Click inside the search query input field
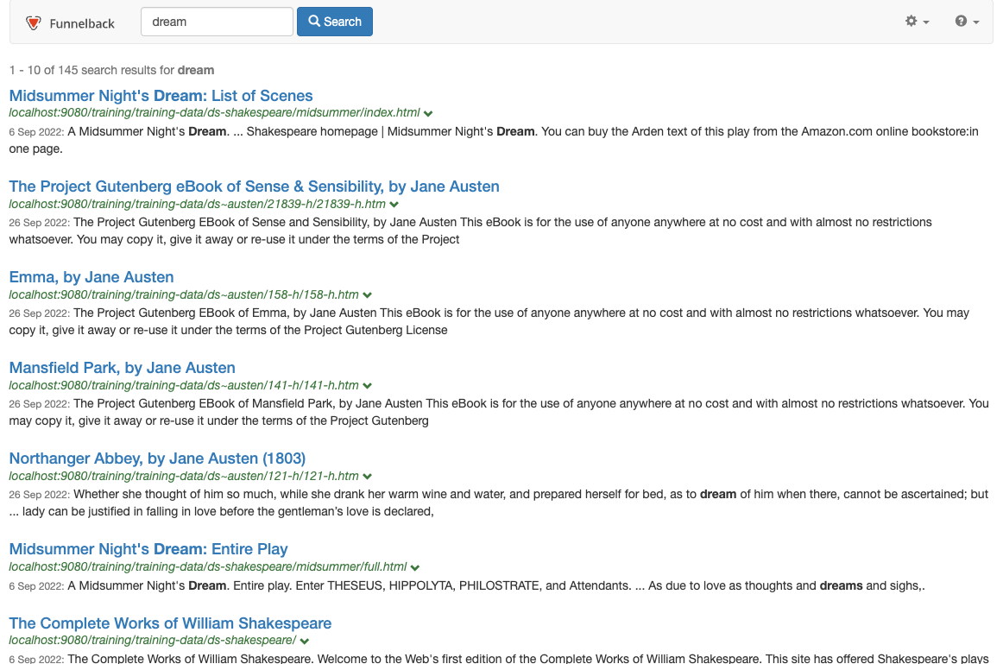 [216, 21]
